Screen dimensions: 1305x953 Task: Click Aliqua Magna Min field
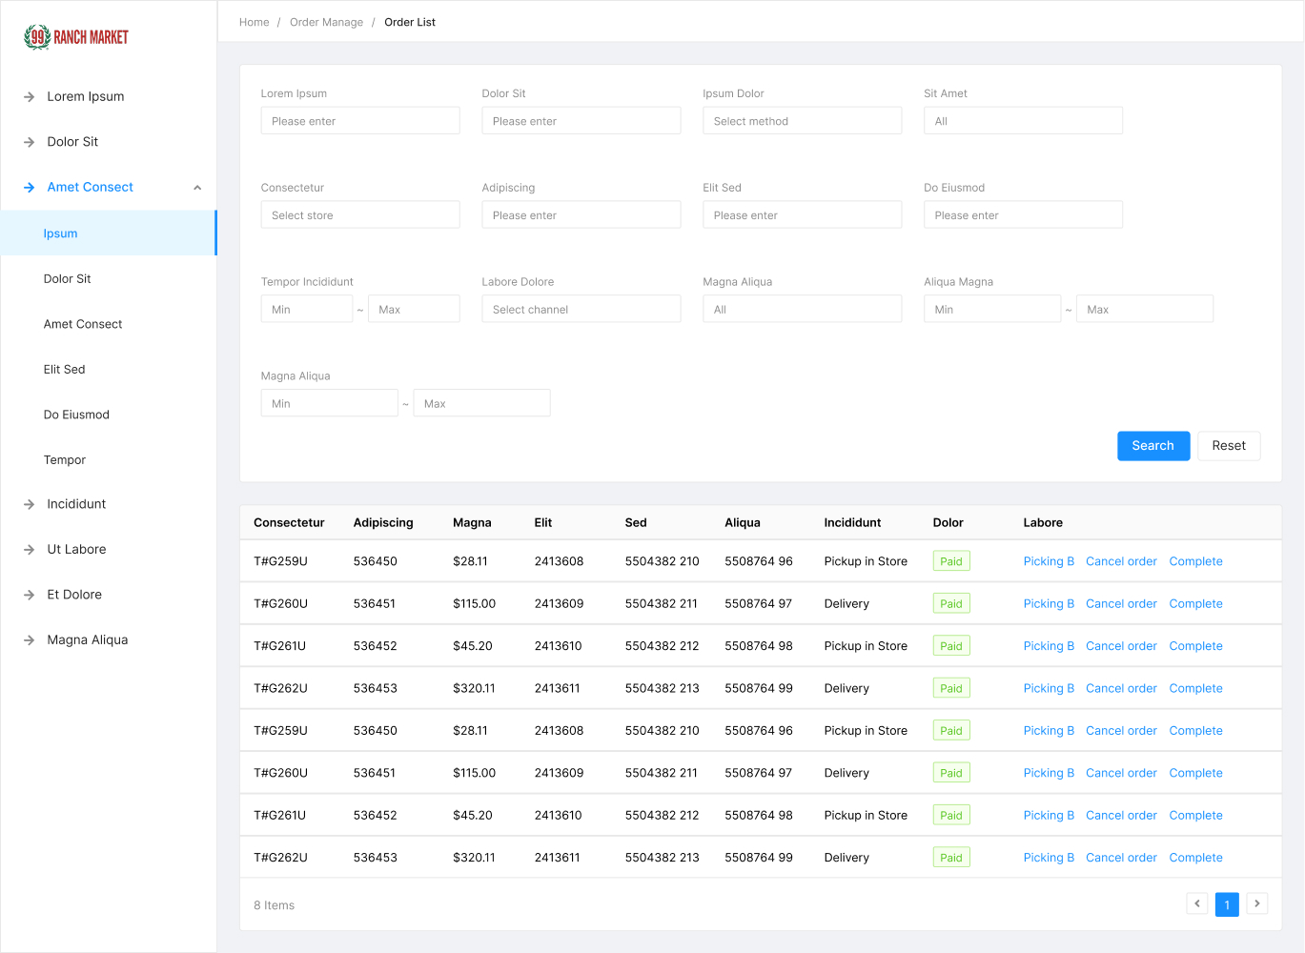[x=992, y=310]
